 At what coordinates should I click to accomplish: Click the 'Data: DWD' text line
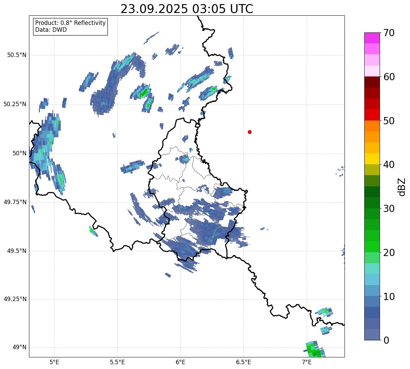[x=51, y=30]
